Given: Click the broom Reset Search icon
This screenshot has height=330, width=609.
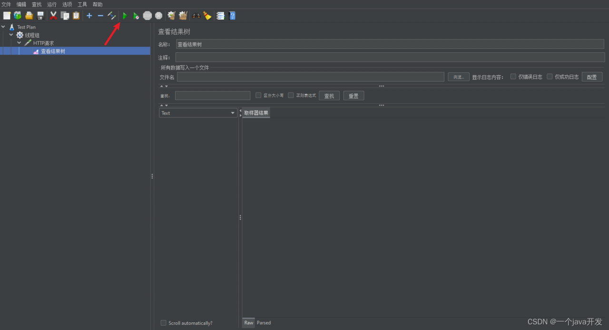Looking at the screenshot, I should (207, 16).
